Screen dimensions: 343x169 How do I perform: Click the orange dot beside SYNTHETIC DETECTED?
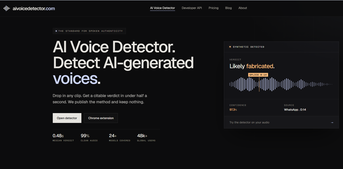pyautogui.click(x=230, y=47)
